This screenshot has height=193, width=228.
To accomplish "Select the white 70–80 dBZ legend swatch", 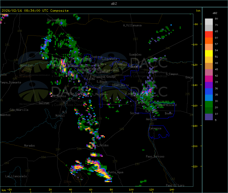I will (x=209, y=22).
